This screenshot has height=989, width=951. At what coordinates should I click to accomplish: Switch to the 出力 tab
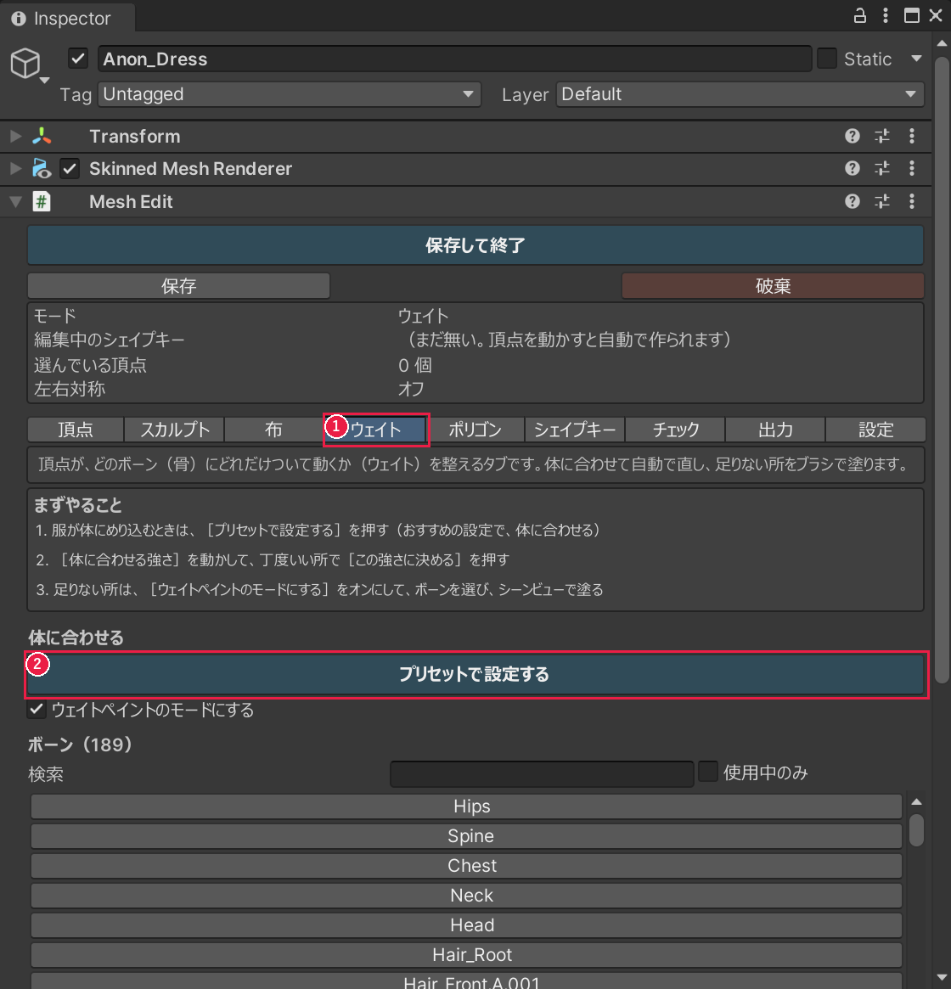(775, 430)
